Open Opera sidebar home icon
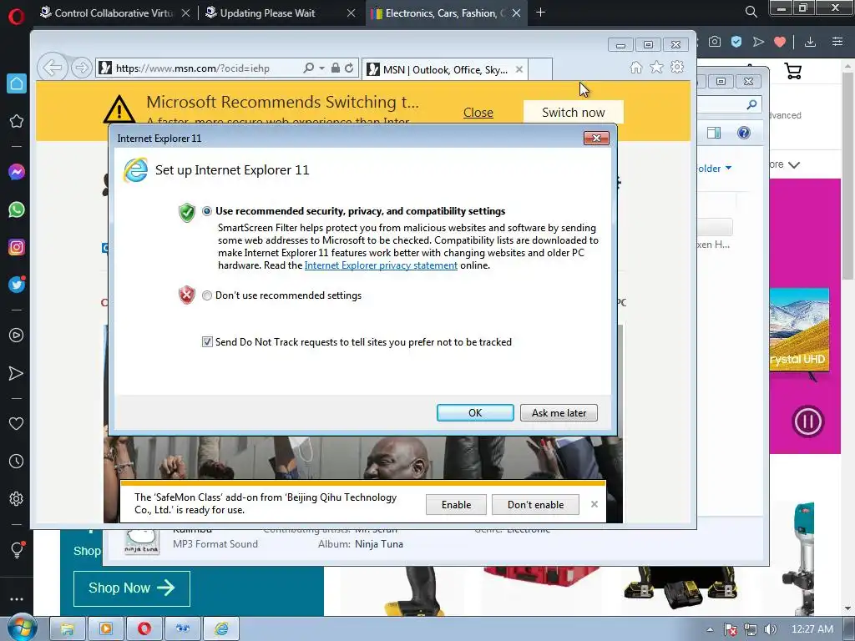855x641 pixels. [x=17, y=83]
